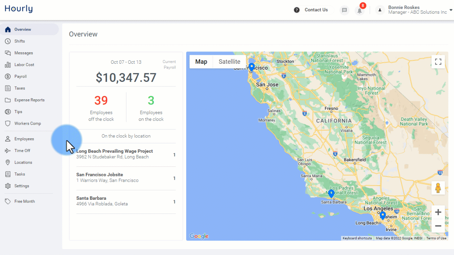Click the Labor Cost bar chart icon
Image resolution: width=454 pixels, height=255 pixels.
[8, 65]
